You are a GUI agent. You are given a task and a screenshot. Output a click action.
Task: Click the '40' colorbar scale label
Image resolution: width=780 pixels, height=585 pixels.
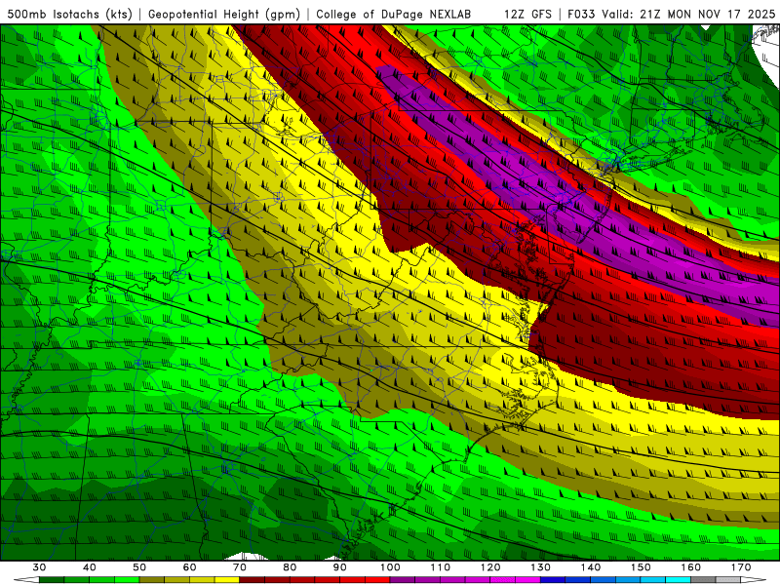point(90,567)
